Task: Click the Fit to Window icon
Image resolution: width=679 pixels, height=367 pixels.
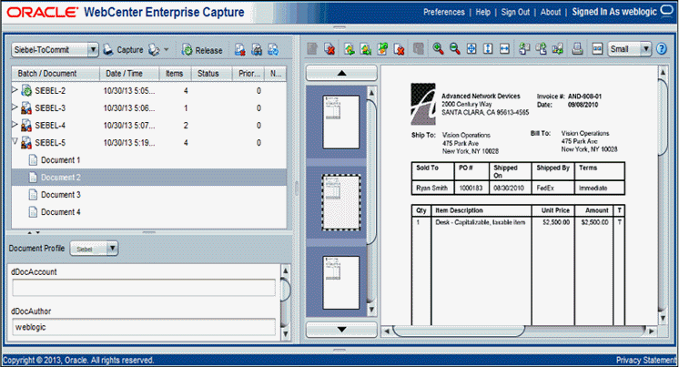Action: (x=471, y=48)
